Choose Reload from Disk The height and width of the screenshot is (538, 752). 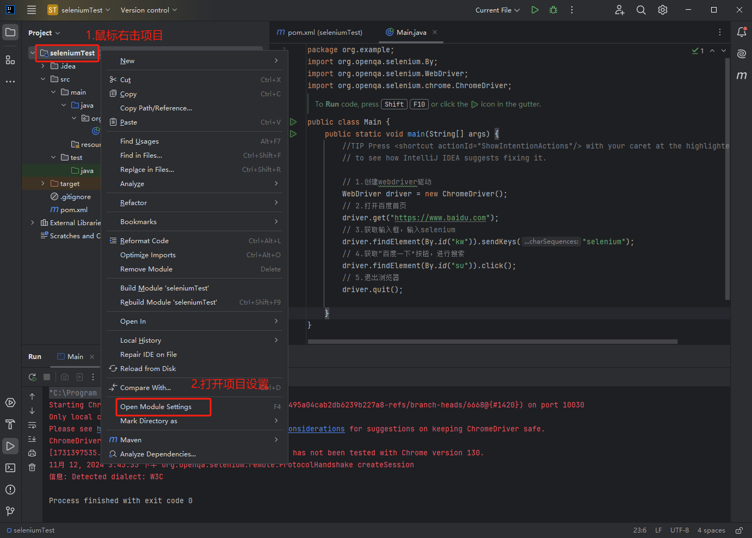coord(195,368)
